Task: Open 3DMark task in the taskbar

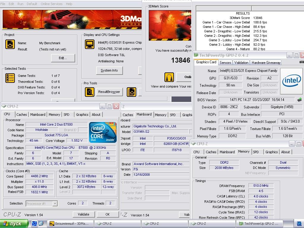Action: pyautogui.click(x=70, y=224)
